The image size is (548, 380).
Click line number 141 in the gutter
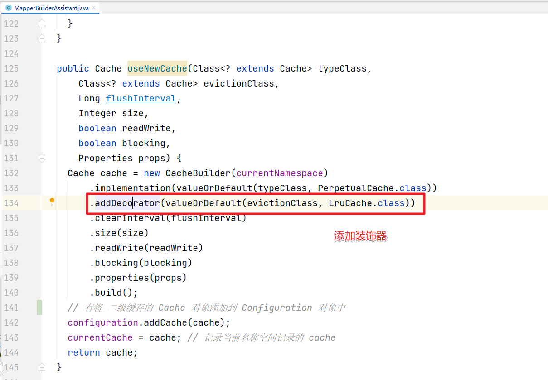click(11, 308)
